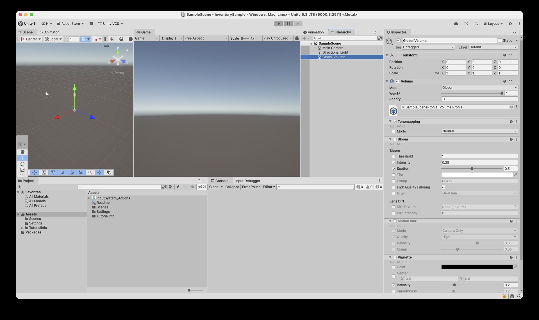Viewport: 539px width, 320px height.
Task: Click the Hierarchy add plus button
Action: click(304, 38)
